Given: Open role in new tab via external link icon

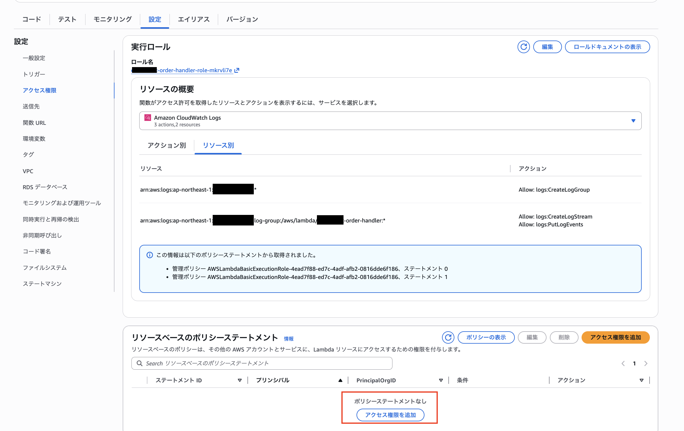Looking at the screenshot, I should pyautogui.click(x=237, y=70).
